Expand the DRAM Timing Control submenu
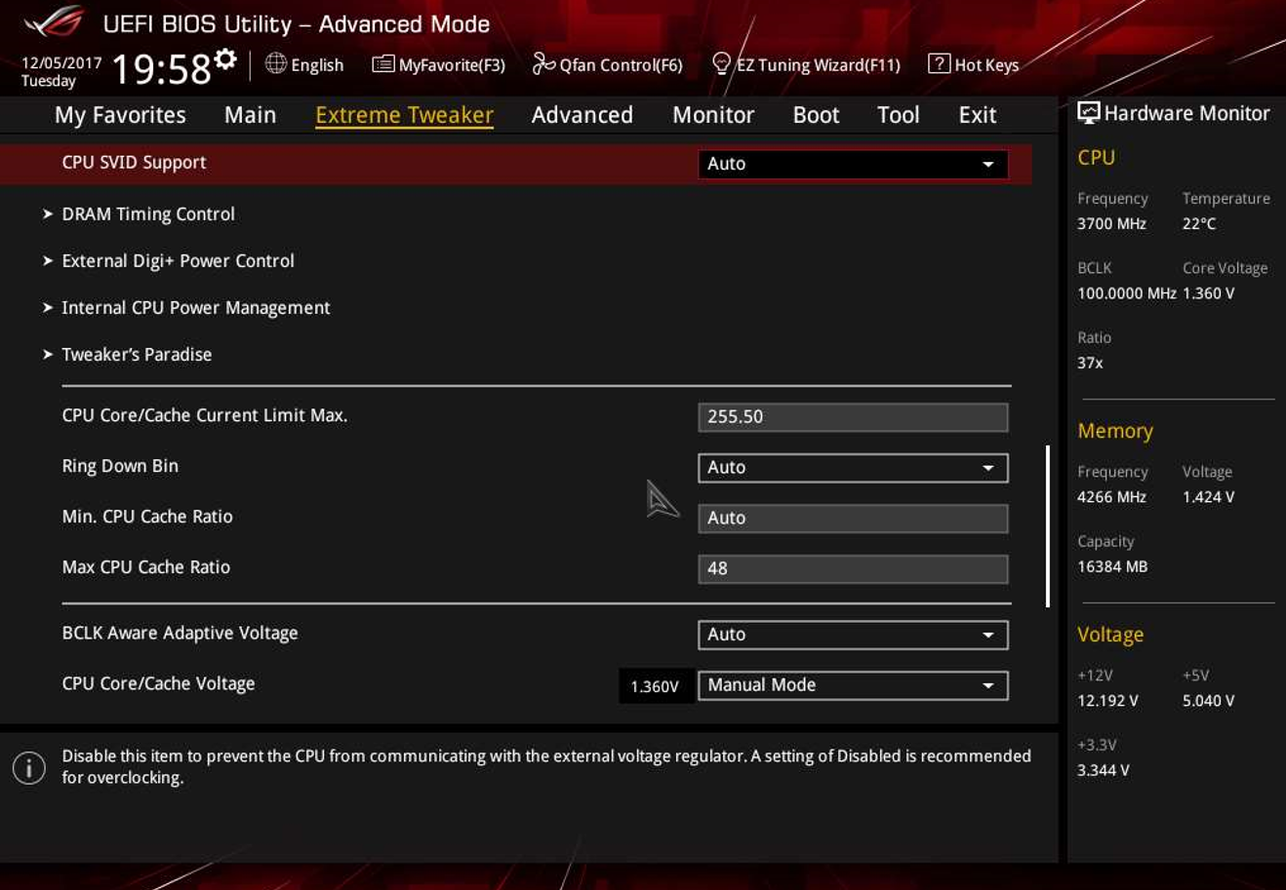 [x=148, y=214]
